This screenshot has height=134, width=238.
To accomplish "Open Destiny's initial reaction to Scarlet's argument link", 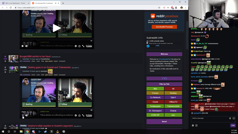I will pos(50,126).
